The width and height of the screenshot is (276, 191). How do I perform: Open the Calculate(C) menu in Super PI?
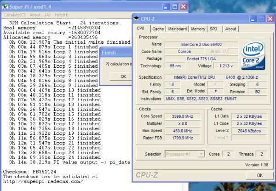[x=14, y=15]
